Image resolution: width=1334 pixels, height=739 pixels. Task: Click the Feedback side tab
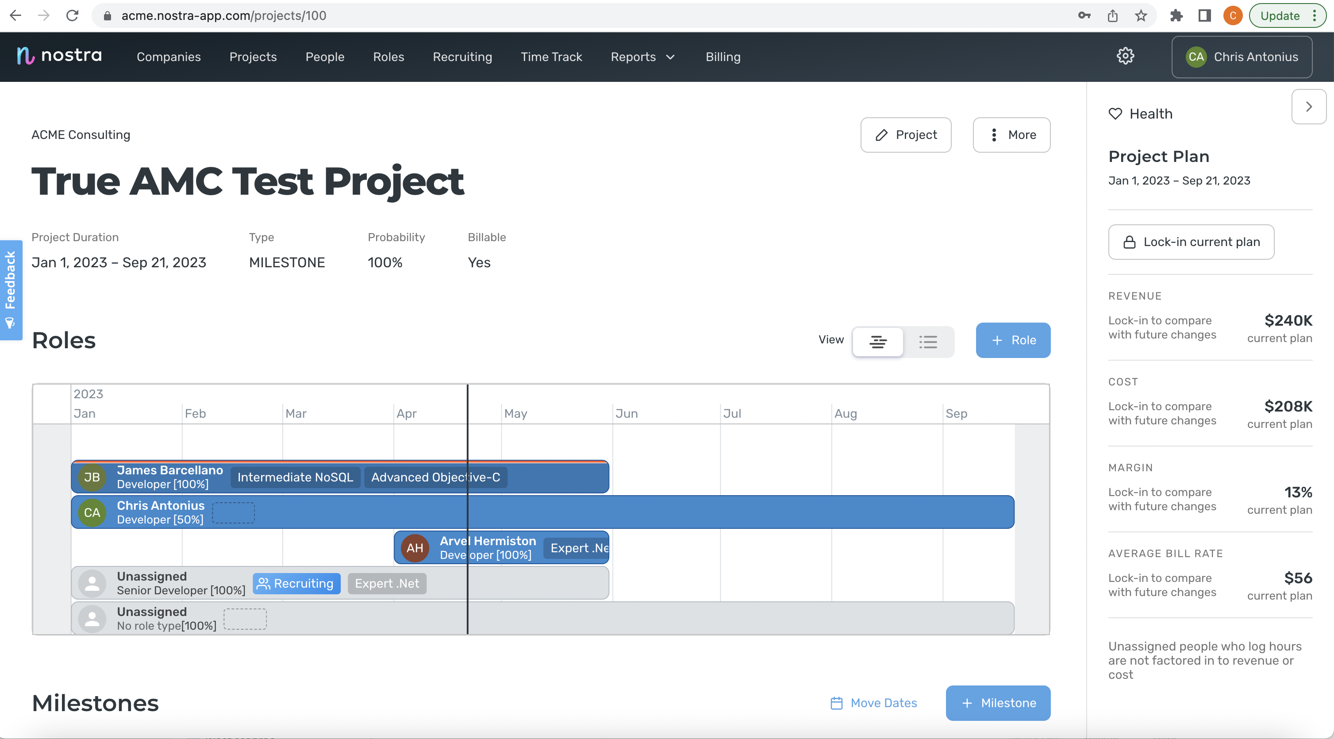pos(10,289)
